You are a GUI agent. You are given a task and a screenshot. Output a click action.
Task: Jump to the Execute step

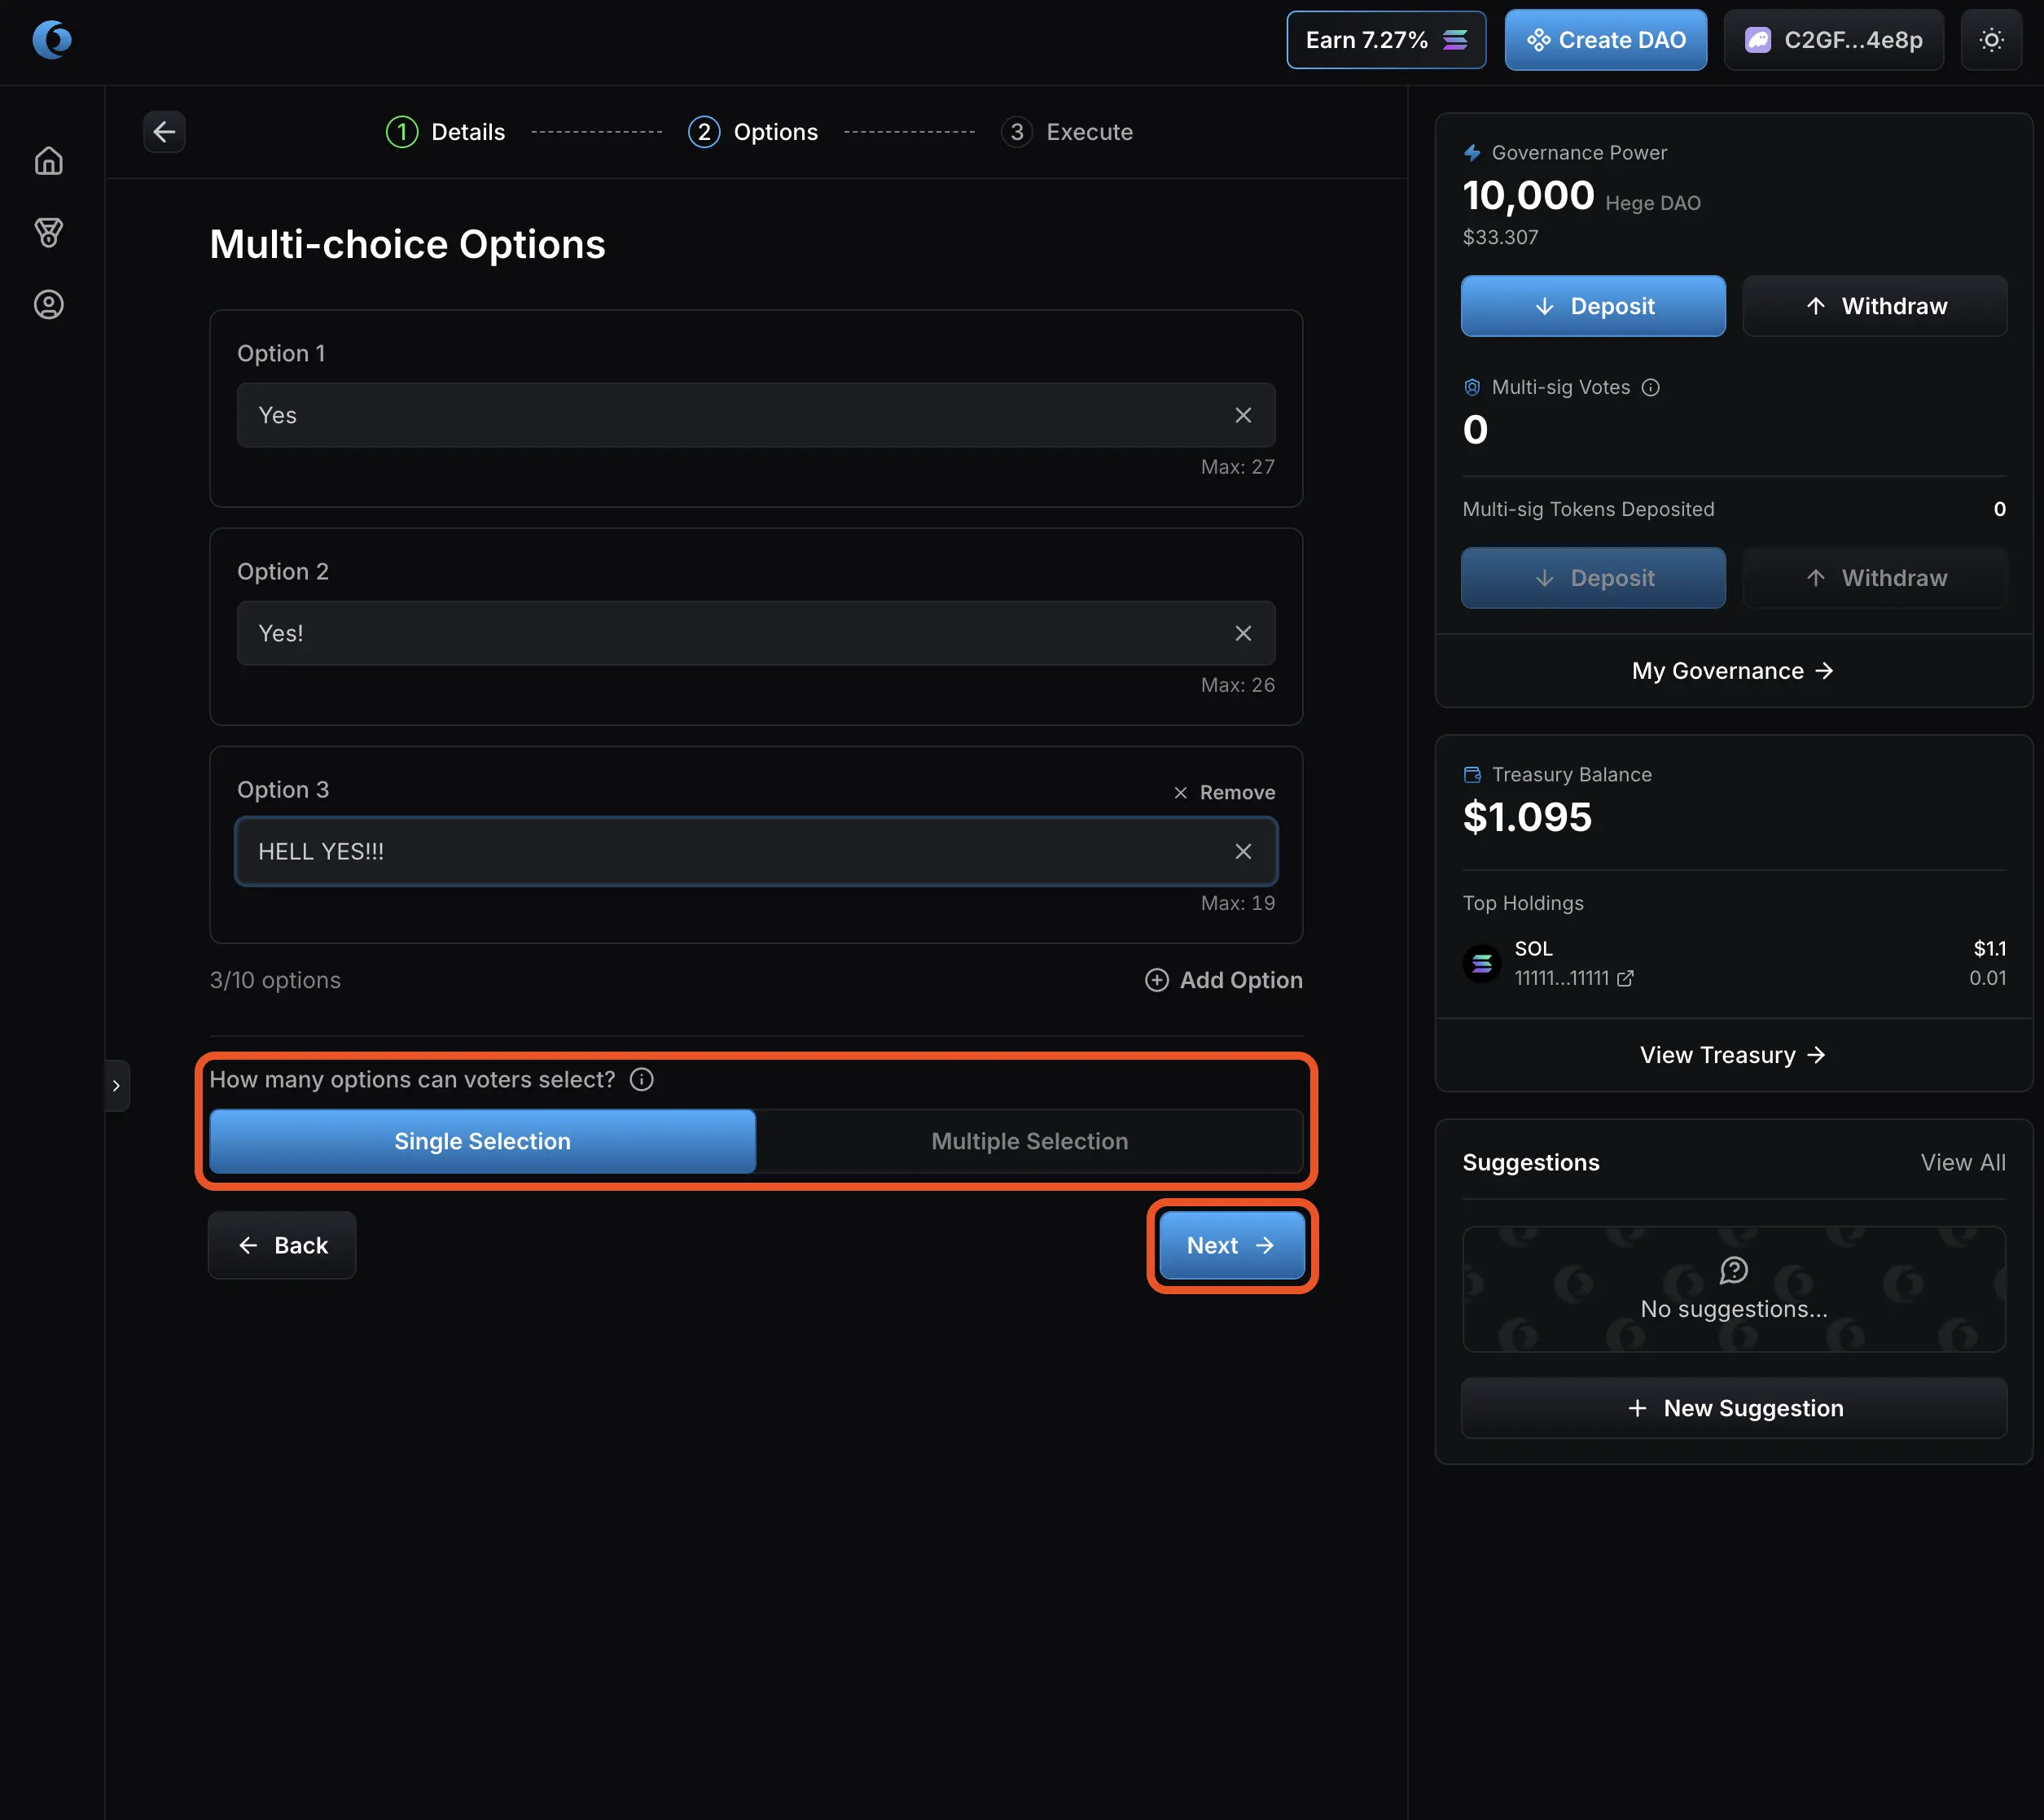click(x=1068, y=132)
